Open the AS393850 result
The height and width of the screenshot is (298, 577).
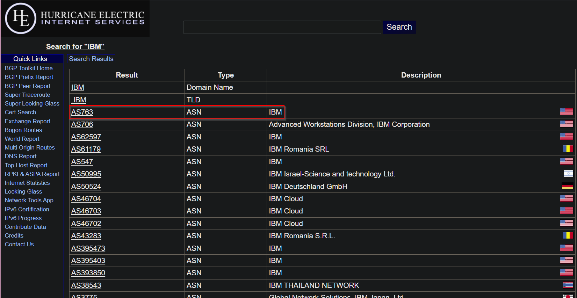88,273
